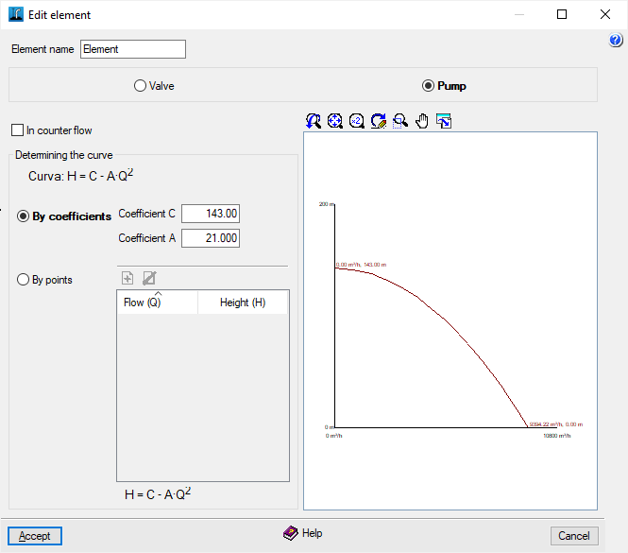
Task: Click the add point icon
Action: pyautogui.click(x=127, y=278)
